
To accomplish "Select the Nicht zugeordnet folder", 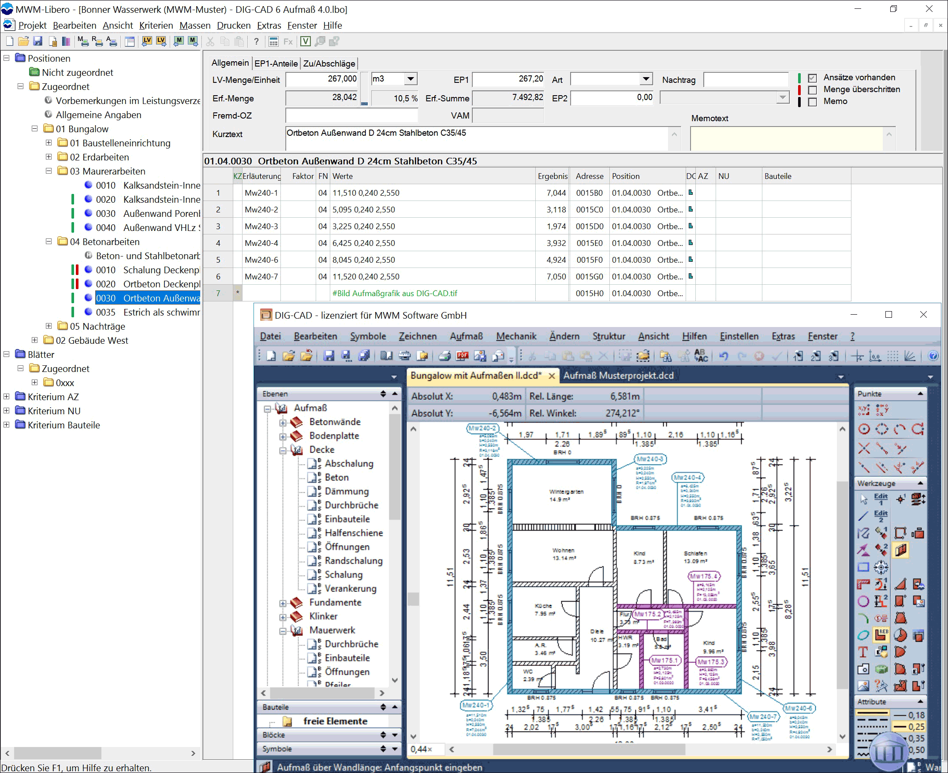I will tap(77, 72).
